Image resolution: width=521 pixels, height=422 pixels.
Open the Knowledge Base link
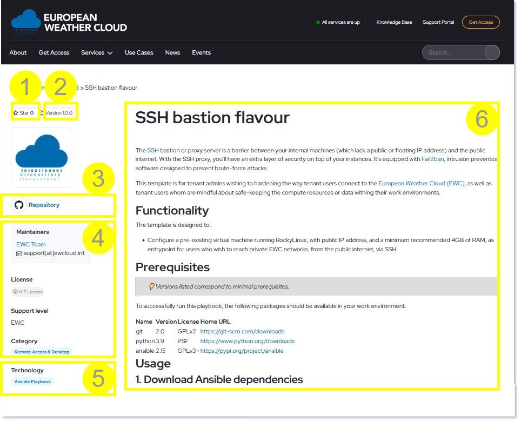394,22
